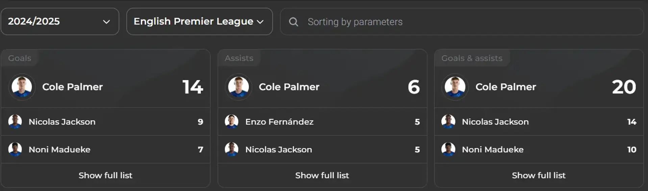Image resolution: width=648 pixels, height=191 pixels.
Task: Select Nicolas Jackson's avatar in Assists card
Action: (232, 149)
